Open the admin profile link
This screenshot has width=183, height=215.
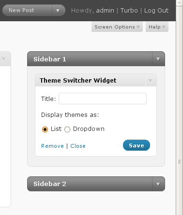tap(105, 11)
